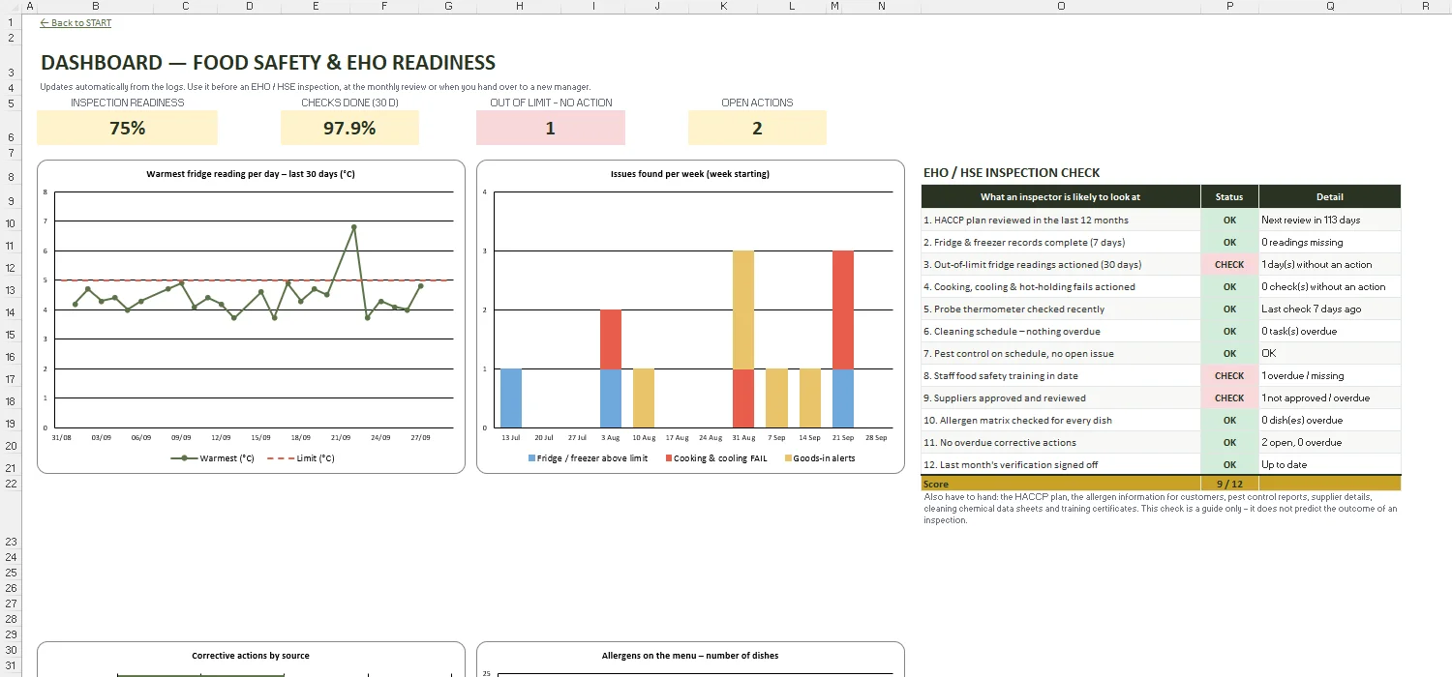
Task: Select the '1 overdue / missing' detail cell
Action: click(1330, 376)
